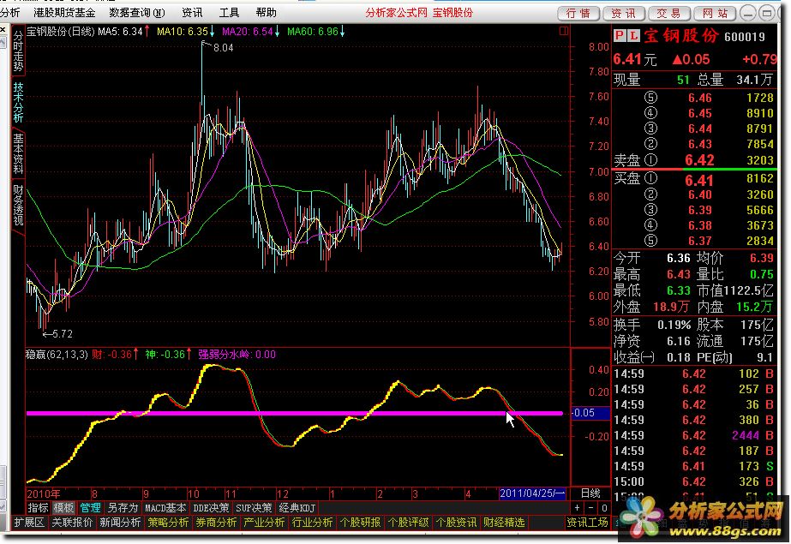The height and width of the screenshot is (544, 791).
Task: Click the 资讯 button at top right
Action: tap(624, 13)
